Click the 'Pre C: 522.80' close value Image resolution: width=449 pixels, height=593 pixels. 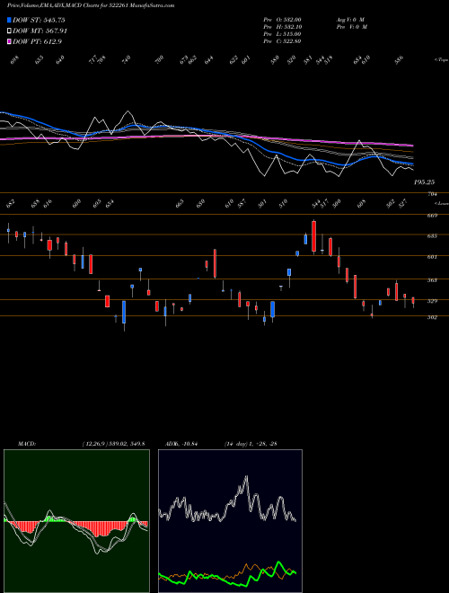pos(282,41)
